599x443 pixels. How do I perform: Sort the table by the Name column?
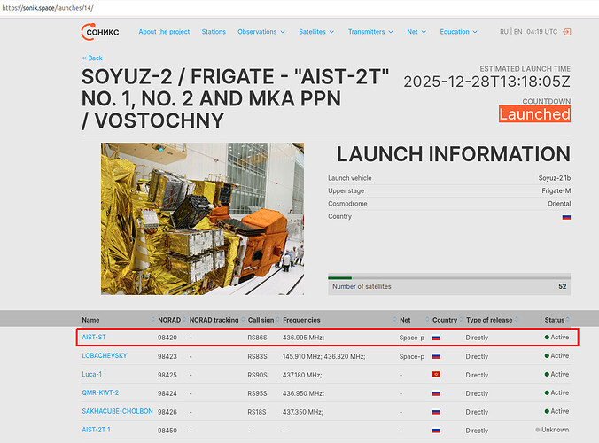tap(90, 320)
